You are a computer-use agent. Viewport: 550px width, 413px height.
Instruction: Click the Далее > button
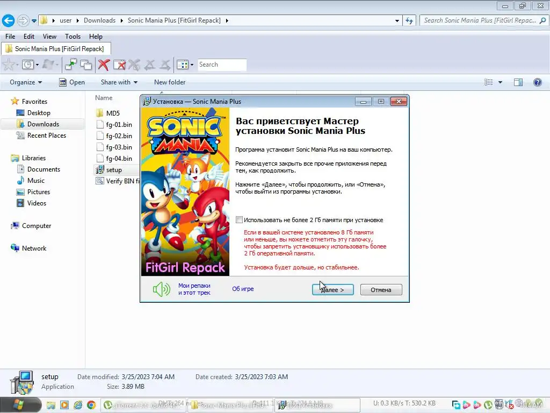coord(332,290)
